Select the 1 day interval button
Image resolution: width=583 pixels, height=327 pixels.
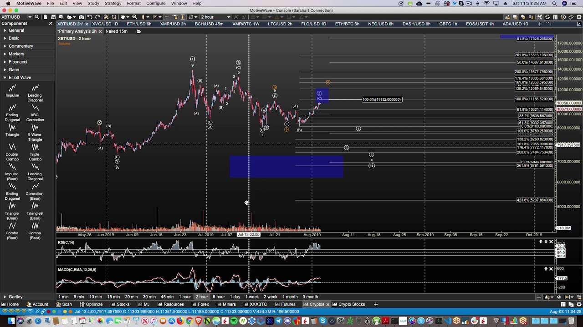click(x=235, y=297)
